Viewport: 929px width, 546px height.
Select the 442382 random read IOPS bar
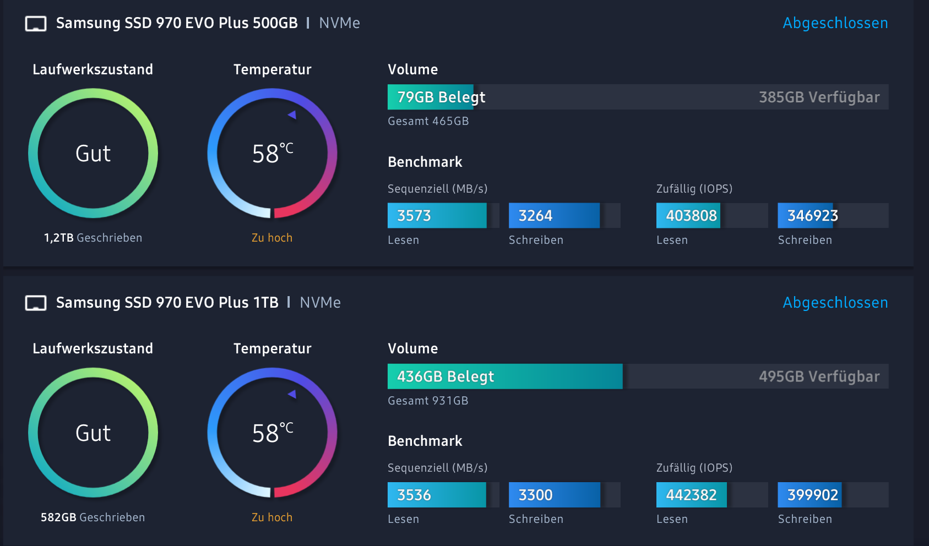pos(691,495)
